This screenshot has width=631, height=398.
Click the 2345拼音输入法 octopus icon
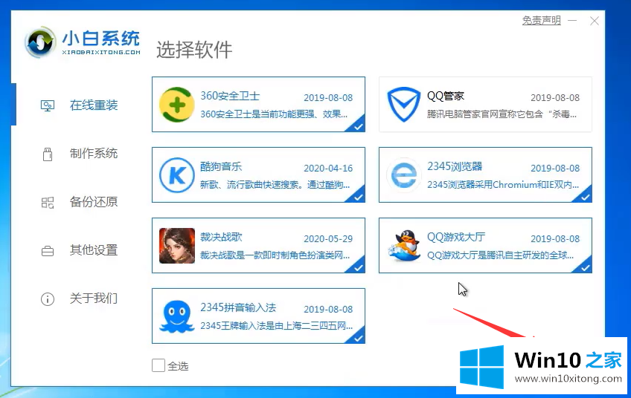click(176, 316)
